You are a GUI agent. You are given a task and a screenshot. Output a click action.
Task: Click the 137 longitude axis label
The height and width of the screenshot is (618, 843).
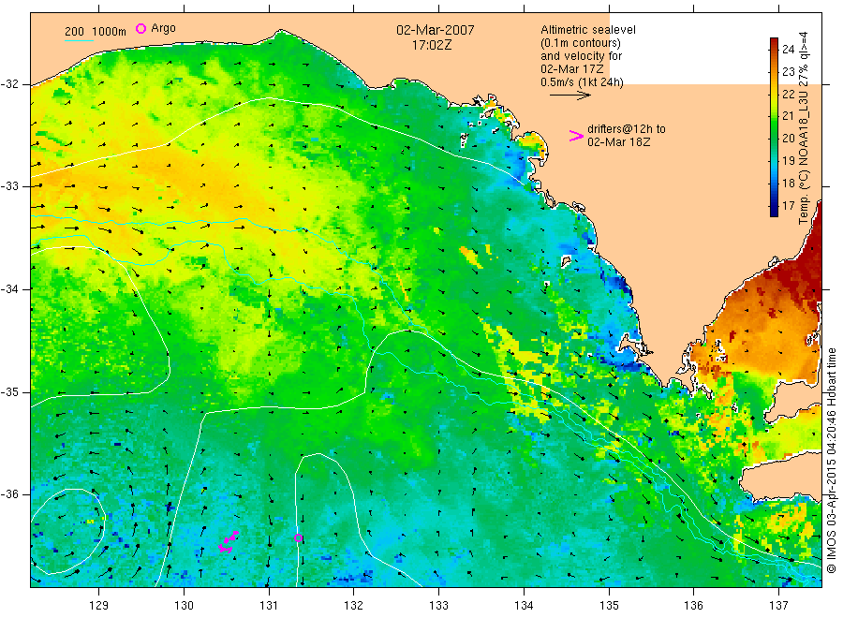[x=778, y=605]
